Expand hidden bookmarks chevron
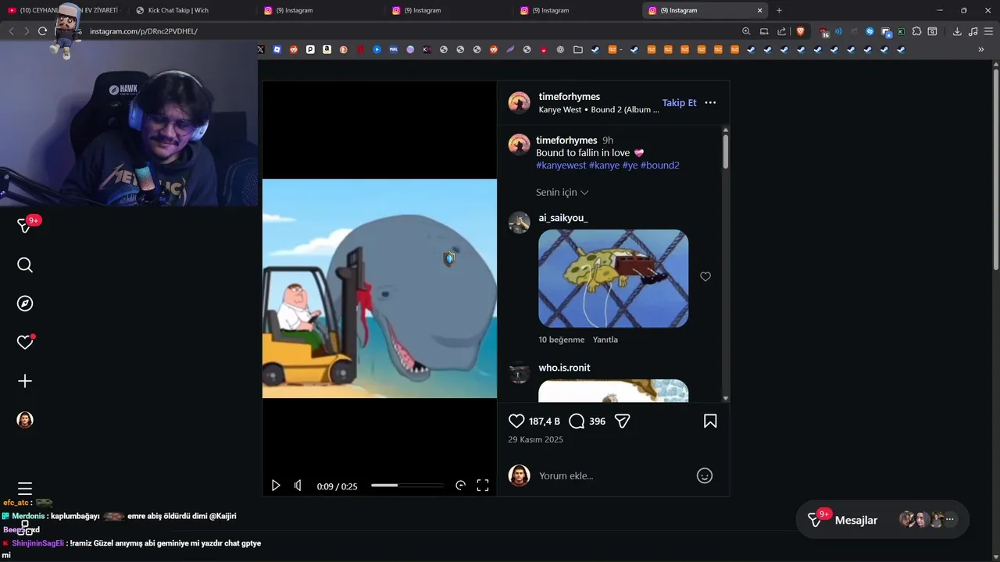This screenshot has height=562, width=1000. [x=981, y=49]
